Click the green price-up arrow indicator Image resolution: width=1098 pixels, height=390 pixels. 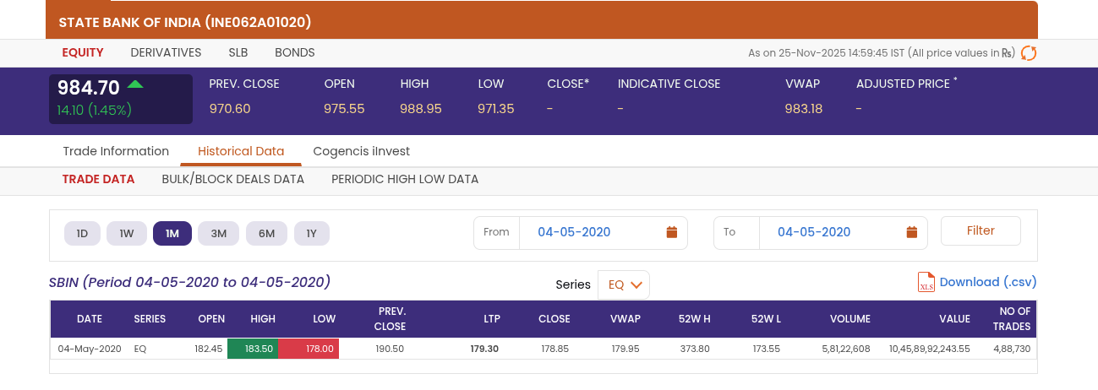(135, 84)
